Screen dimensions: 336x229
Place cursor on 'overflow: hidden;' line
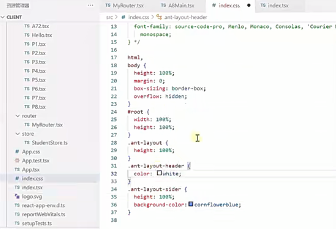pyautogui.click(x=160, y=96)
